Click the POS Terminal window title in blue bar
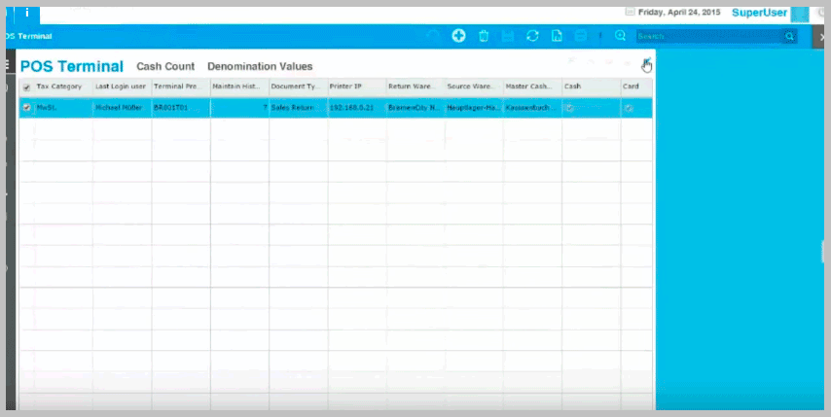This screenshot has height=417, width=831. (x=28, y=37)
